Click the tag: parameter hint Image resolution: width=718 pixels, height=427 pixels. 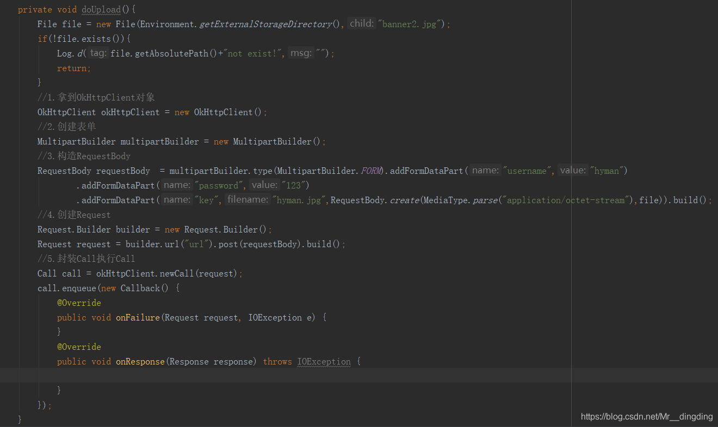click(x=98, y=53)
